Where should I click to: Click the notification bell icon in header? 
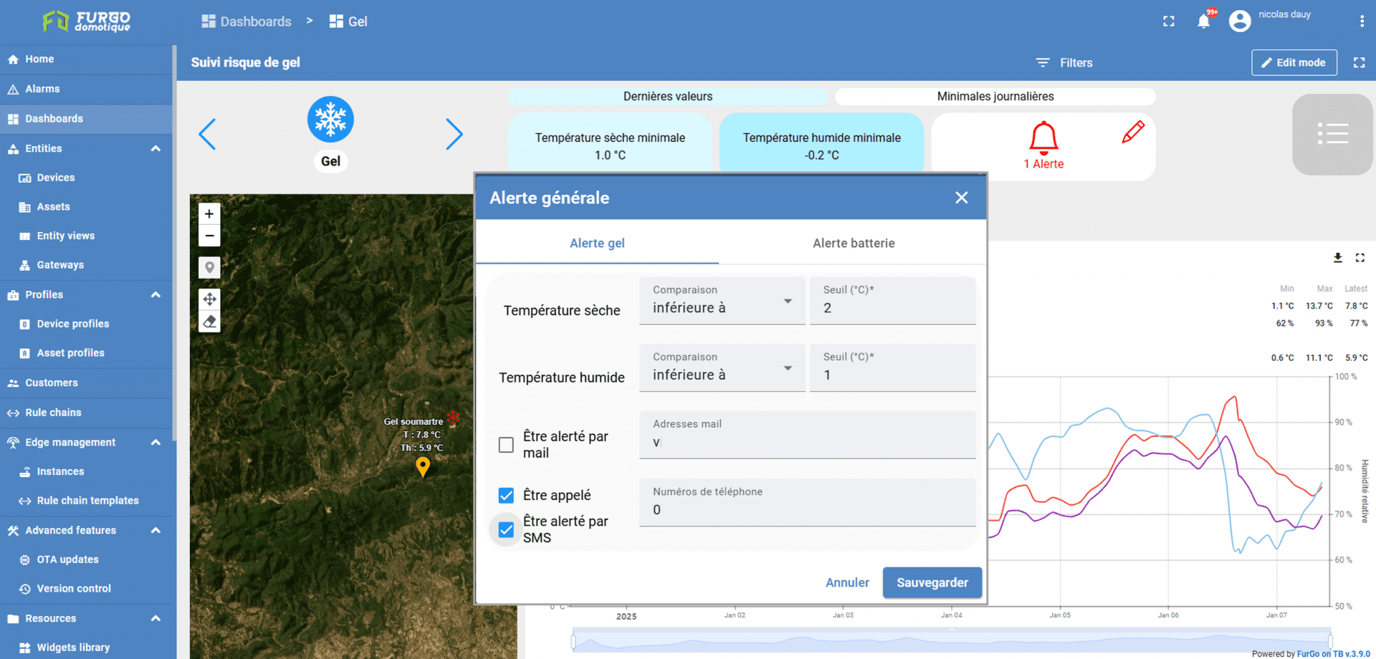(x=1203, y=21)
